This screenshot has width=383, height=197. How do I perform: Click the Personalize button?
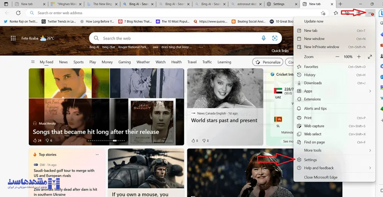pyautogui.click(x=268, y=62)
